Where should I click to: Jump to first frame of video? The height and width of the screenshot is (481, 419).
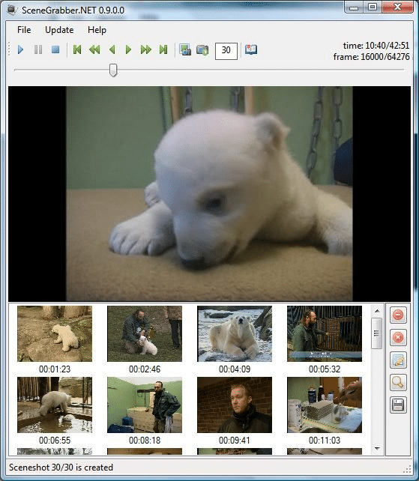77,49
